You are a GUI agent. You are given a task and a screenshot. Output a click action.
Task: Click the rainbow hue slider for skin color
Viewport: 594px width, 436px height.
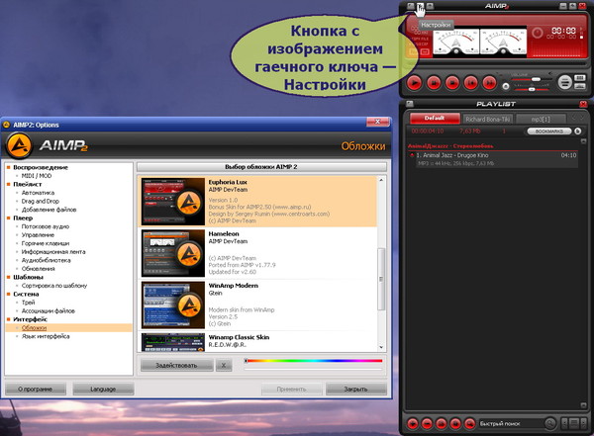313,361
